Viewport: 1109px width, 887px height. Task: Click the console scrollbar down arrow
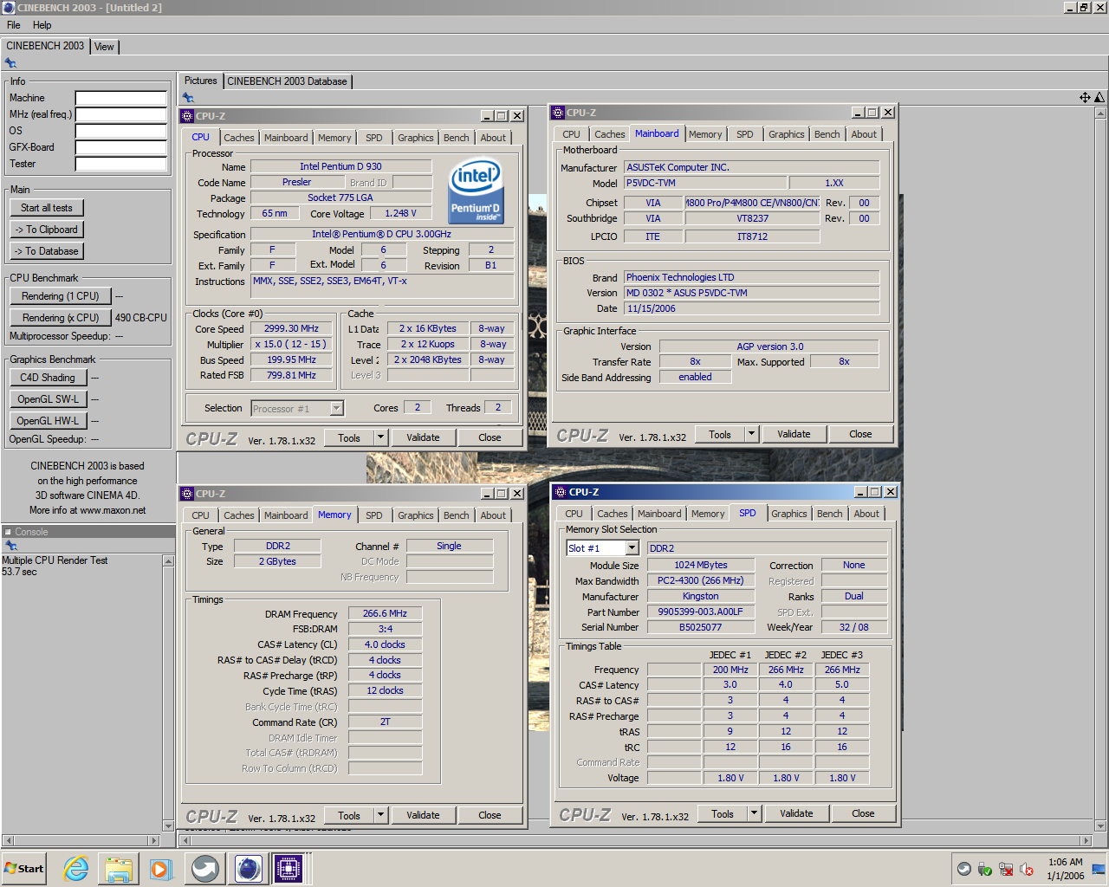169,825
